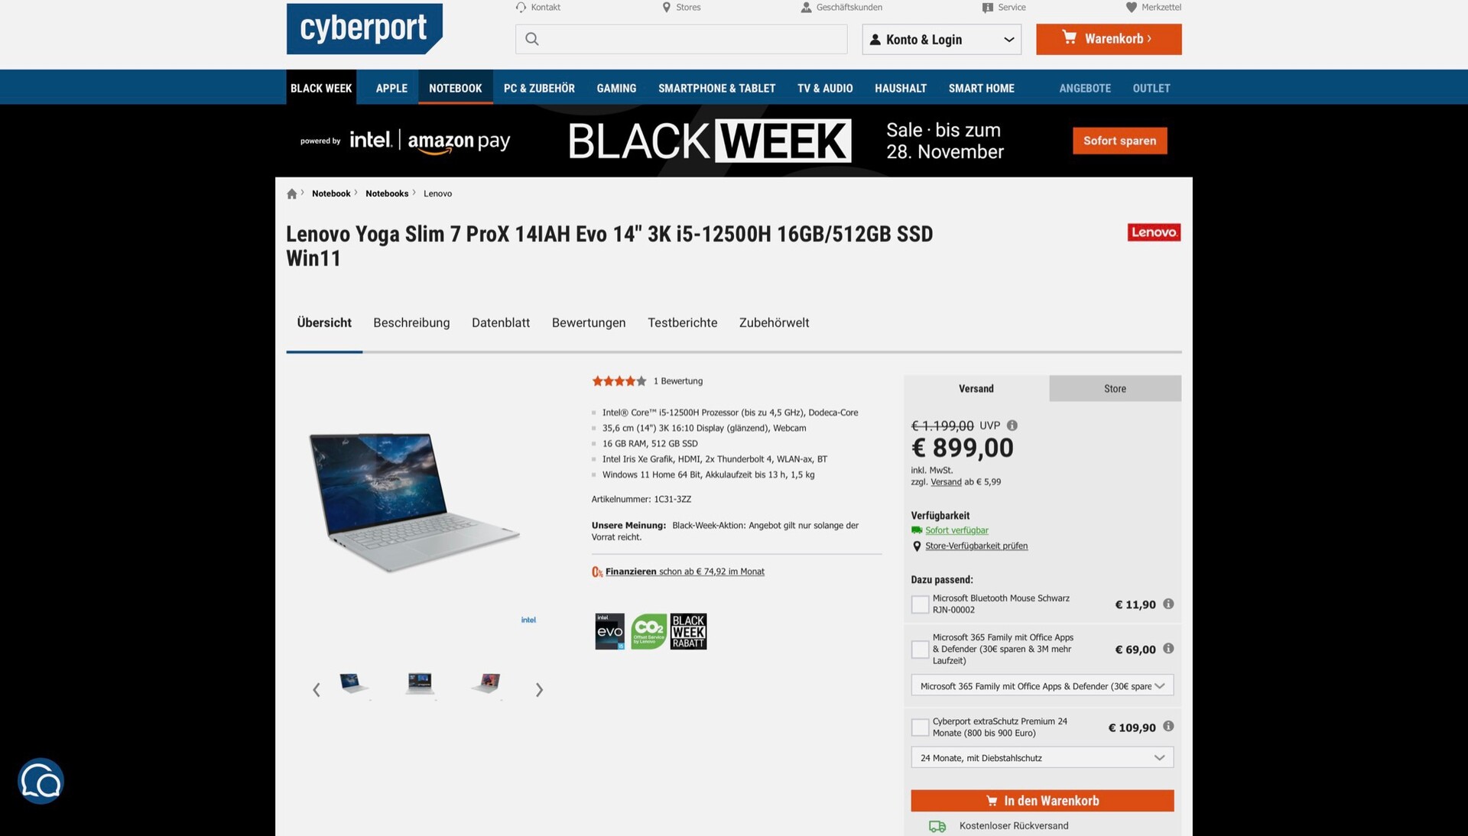
Task: Open the live chat bubble icon
Action: point(41,781)
